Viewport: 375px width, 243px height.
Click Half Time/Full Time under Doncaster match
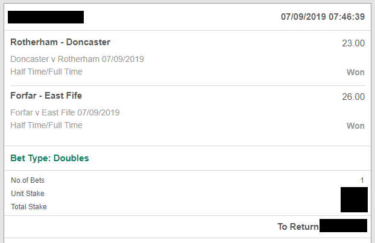tap(46, 72)
